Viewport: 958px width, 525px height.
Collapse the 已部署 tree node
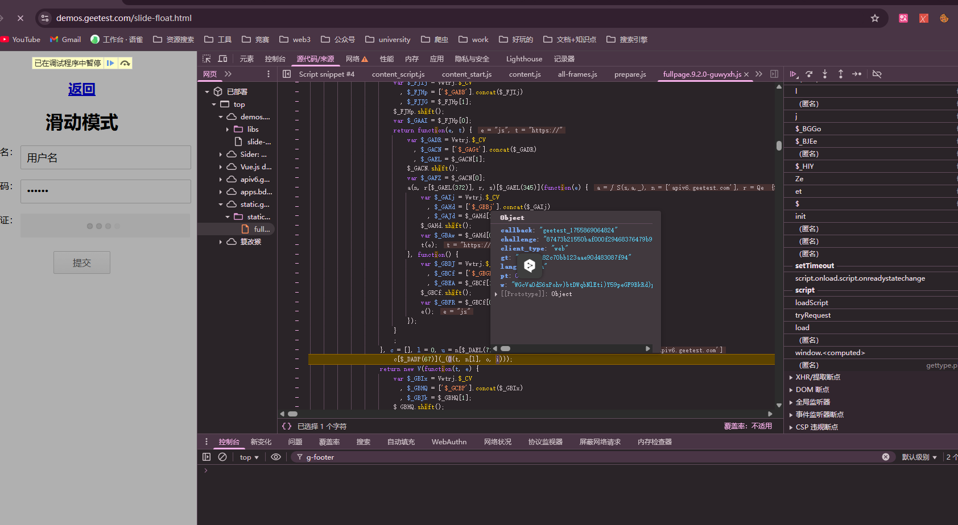coord(207,91)
